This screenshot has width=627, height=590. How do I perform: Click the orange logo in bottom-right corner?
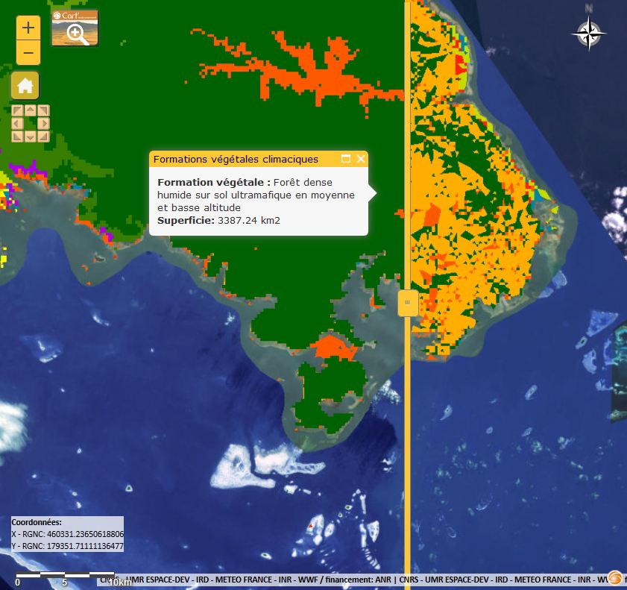click(615, 578)
